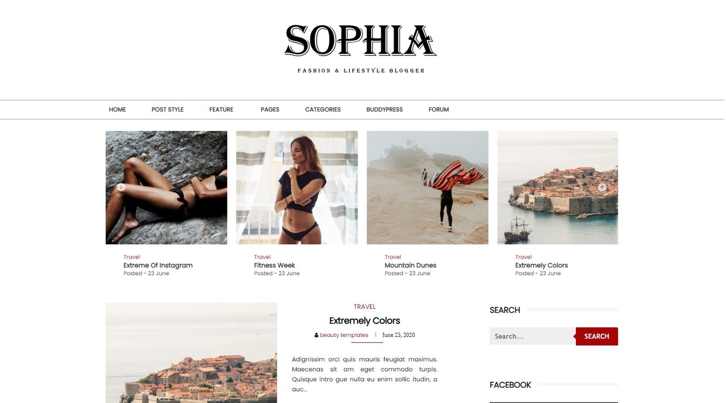The width and height of the screenshot is (726, 403).
Task: Click the Mountain Dunes carousel thumbnail image
Action: tap(427, 188)
